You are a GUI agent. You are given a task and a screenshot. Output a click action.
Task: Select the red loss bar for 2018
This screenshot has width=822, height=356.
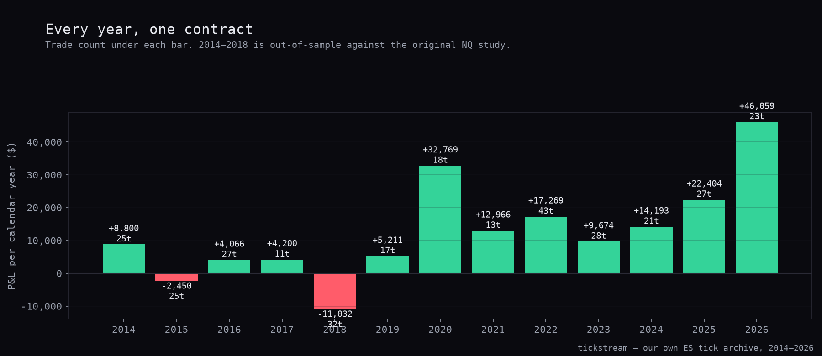coord(335,292)
